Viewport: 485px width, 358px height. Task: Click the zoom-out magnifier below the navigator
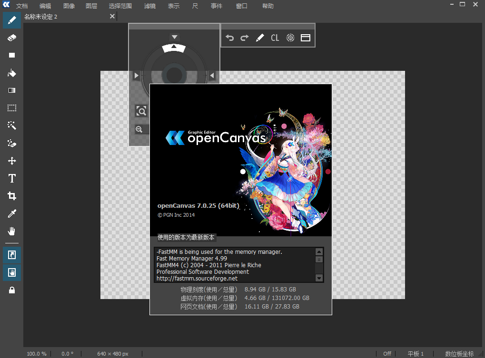pos(140,129)
